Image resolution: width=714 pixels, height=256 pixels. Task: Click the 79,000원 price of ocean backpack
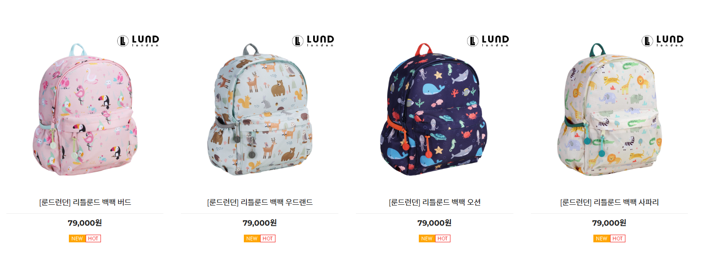click(435, 223)
